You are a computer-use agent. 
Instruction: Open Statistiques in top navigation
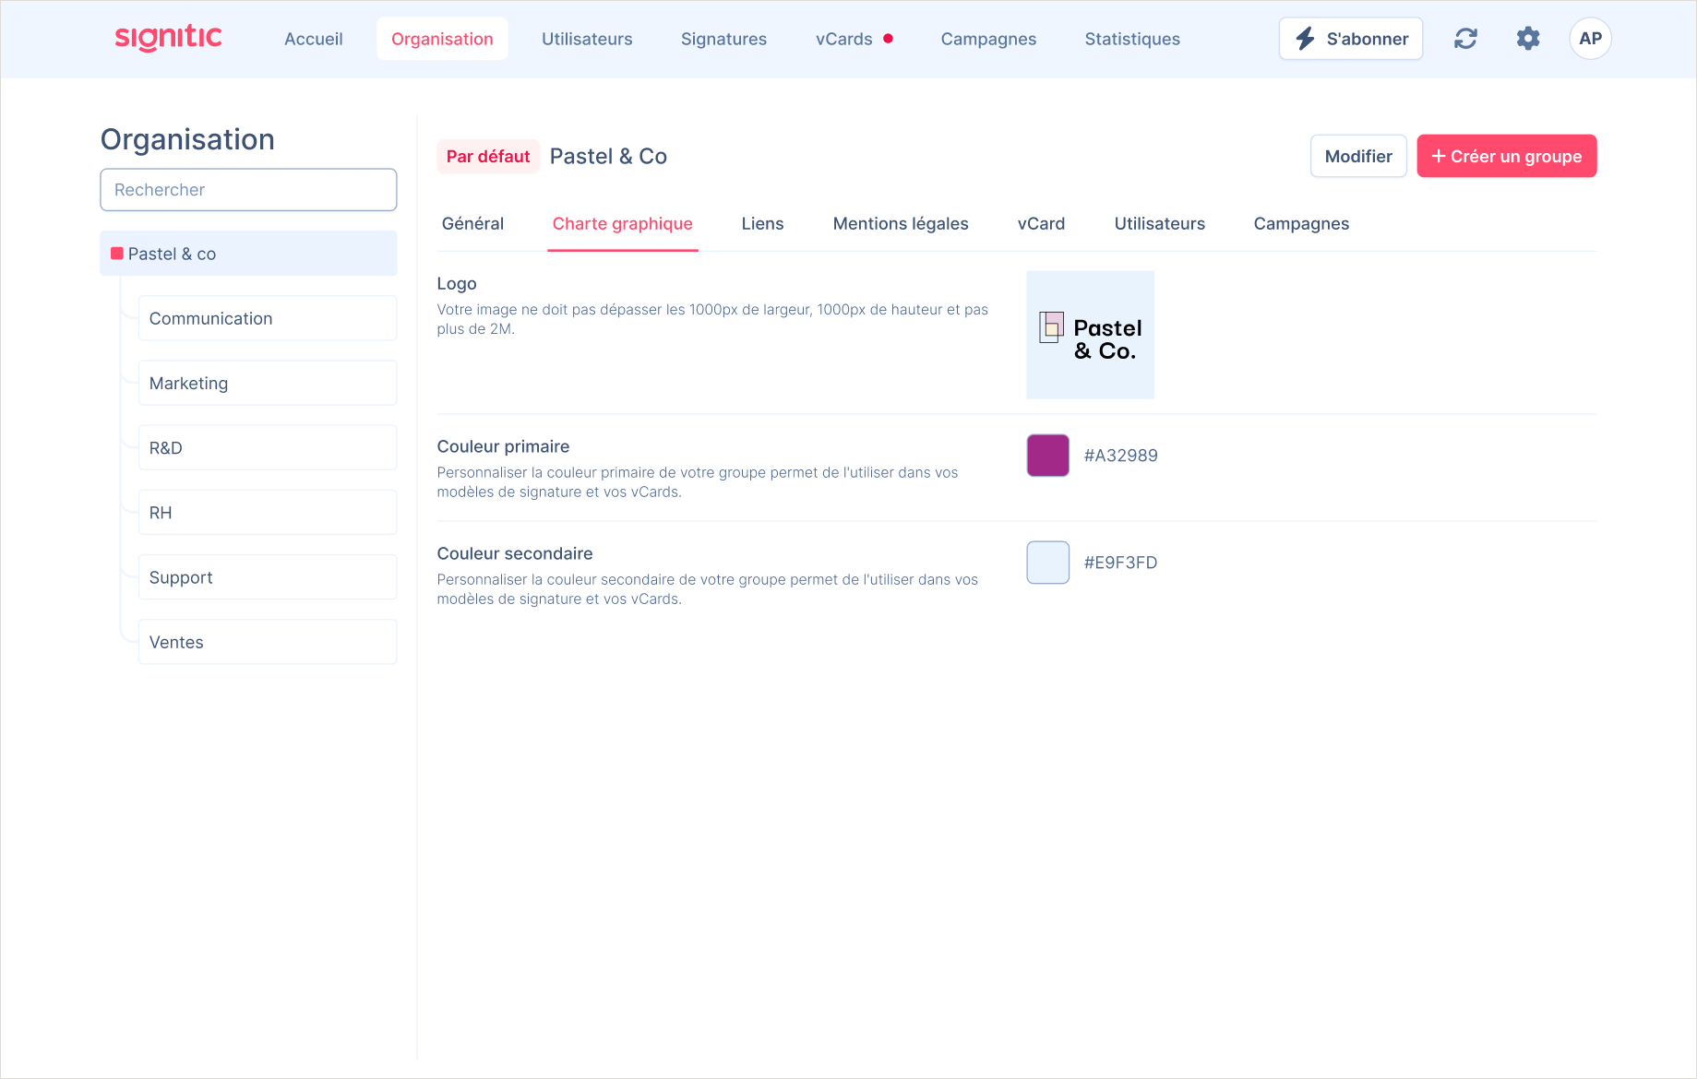(x=1132, y=39)
